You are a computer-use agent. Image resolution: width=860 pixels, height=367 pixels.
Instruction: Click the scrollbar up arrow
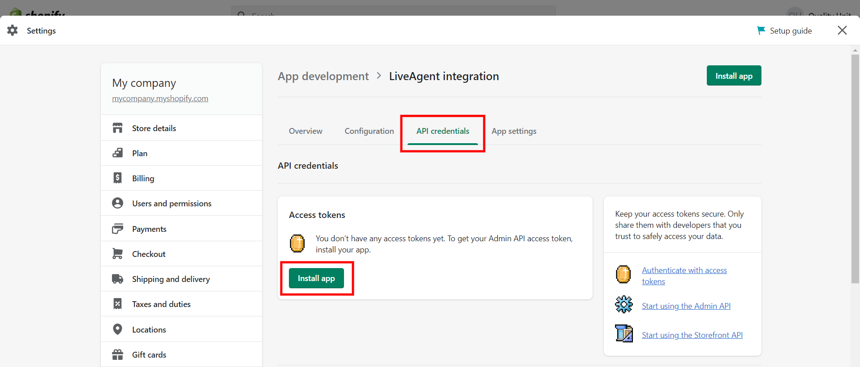[x=855, y=50]
